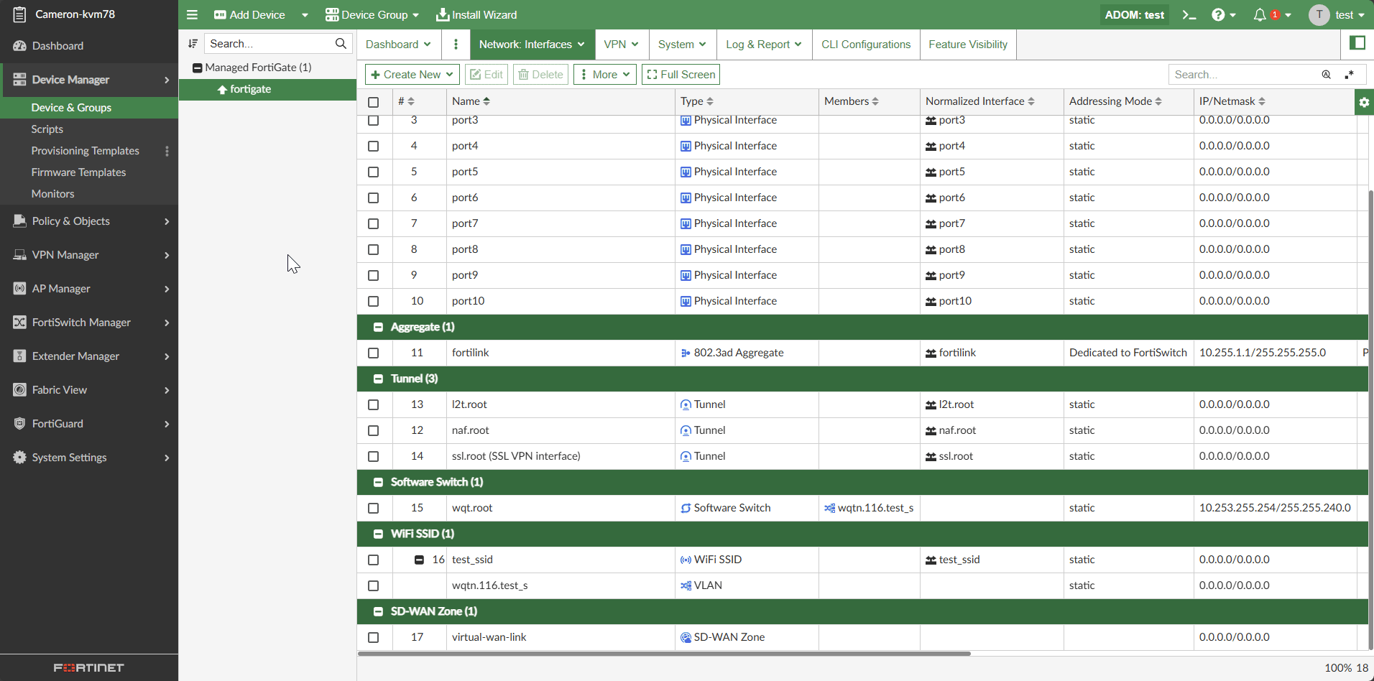Click the Full Screen button

[681, 75]
